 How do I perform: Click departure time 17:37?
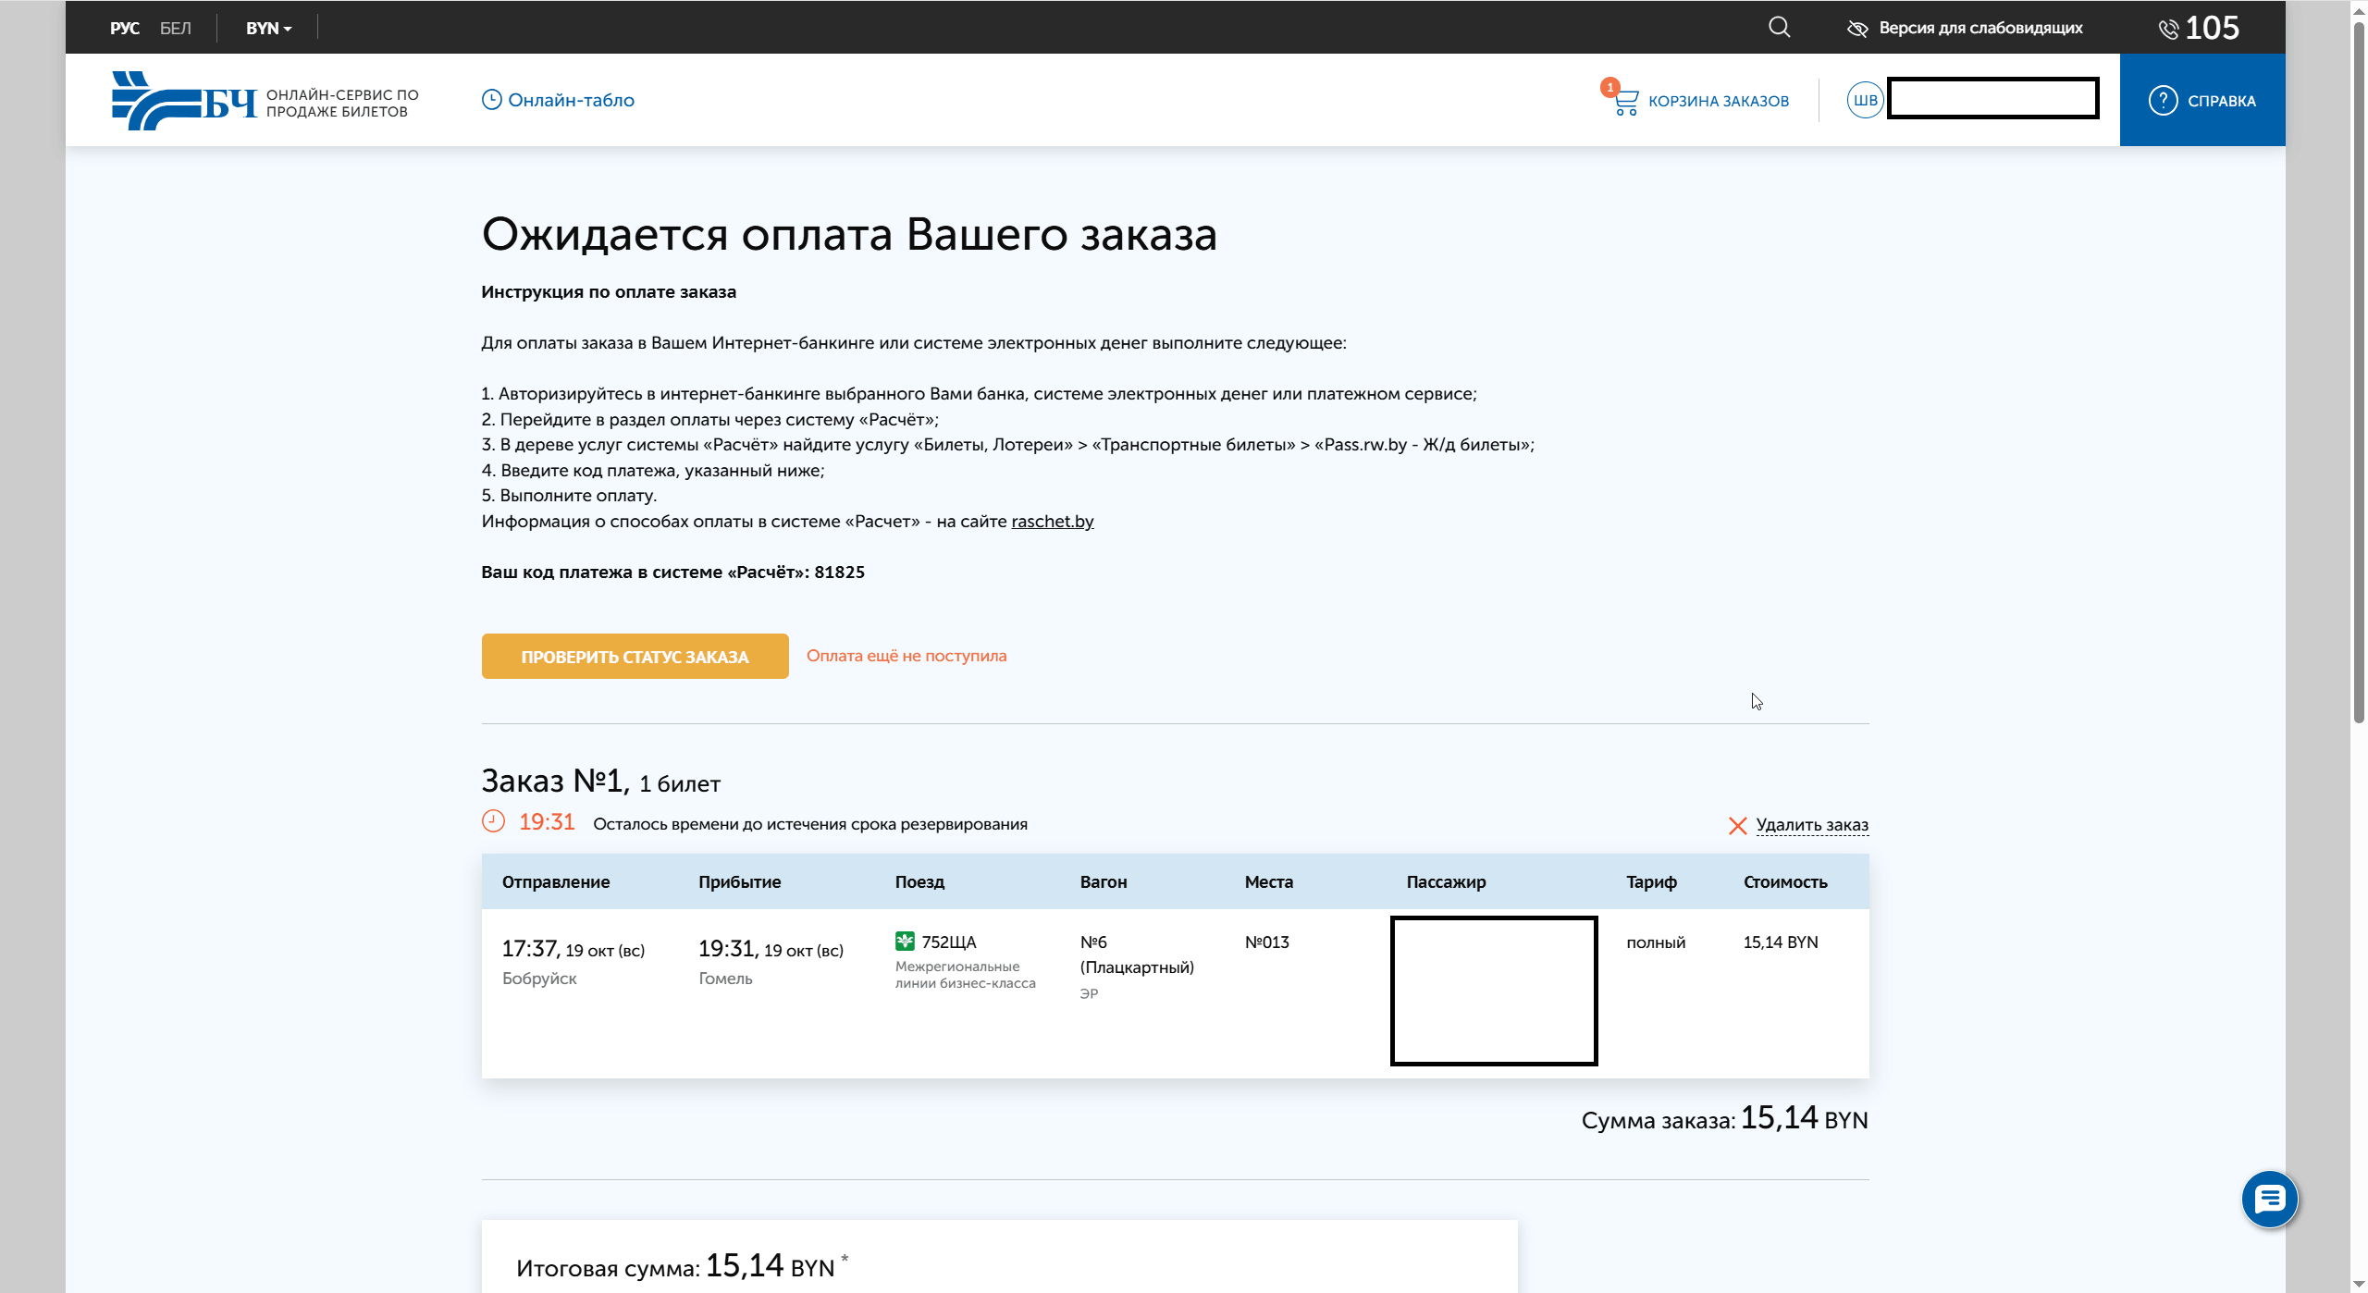click(530, 949)
